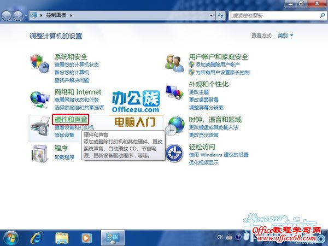Open the view-by 类别 dropdown
The width and height of the screenshot is (328, 246).
coord(285,36)
